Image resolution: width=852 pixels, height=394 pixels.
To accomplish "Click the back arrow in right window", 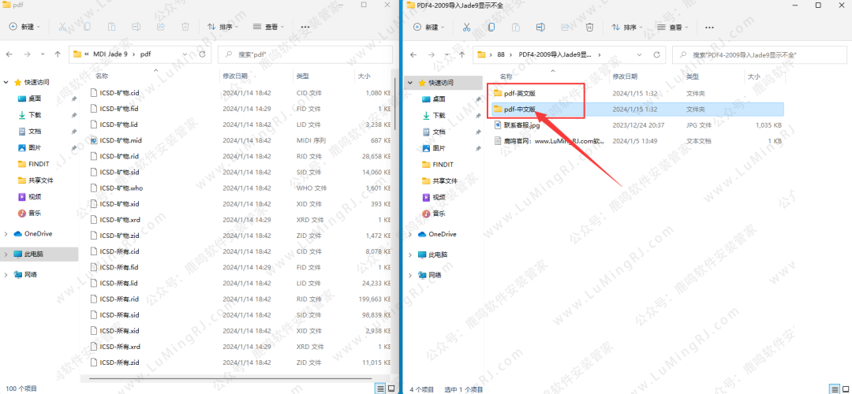I will click(413, 55).
